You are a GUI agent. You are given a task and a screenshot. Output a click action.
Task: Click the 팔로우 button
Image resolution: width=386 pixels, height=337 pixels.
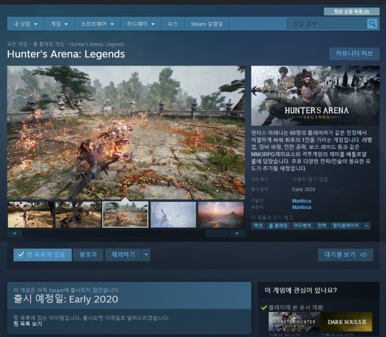[x=88, y=254]
